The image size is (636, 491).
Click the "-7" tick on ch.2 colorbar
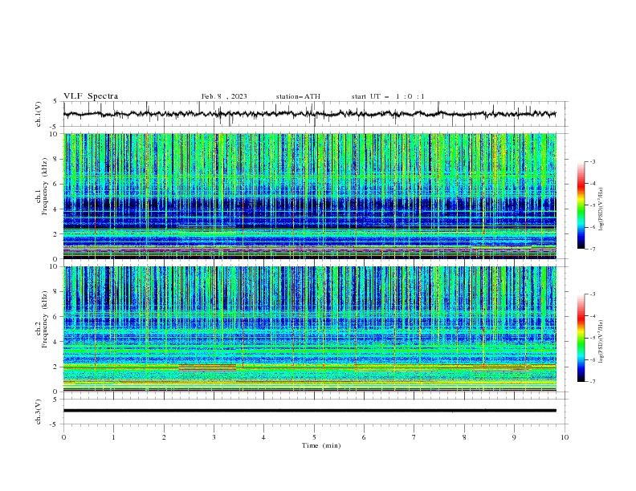click(x=592, y=381)
